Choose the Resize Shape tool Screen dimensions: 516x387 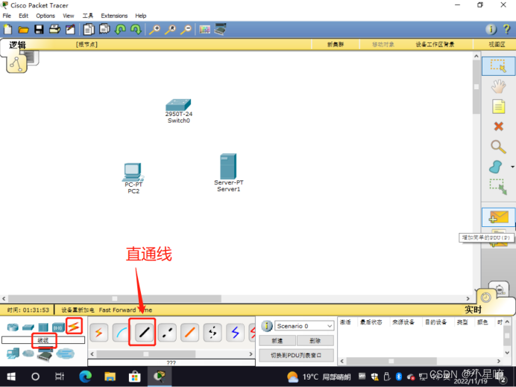[x=498, y=186]
